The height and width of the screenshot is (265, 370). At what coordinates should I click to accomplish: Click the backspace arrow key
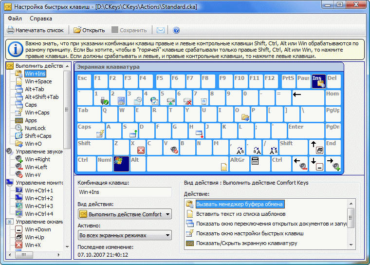click(308, 97)
